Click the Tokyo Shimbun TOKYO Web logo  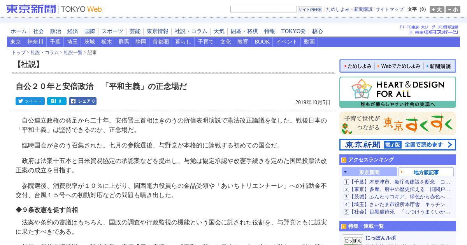pyautogui.click(x=54, y=9)
